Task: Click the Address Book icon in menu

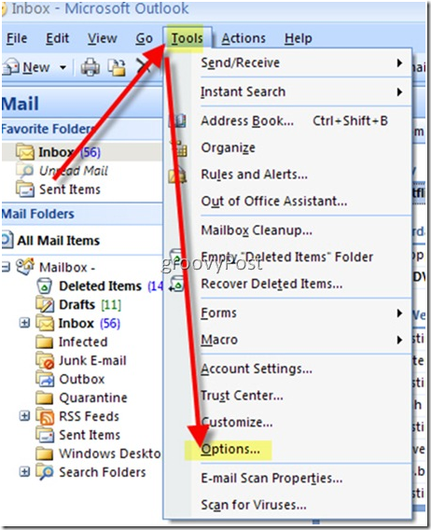Action: coord(178,120)
